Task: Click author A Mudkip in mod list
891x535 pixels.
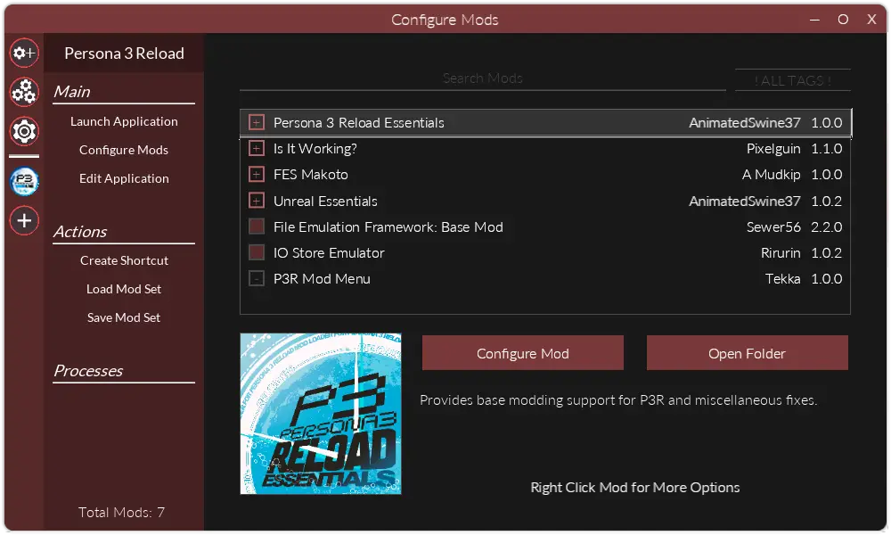Action: pos(771,175)
